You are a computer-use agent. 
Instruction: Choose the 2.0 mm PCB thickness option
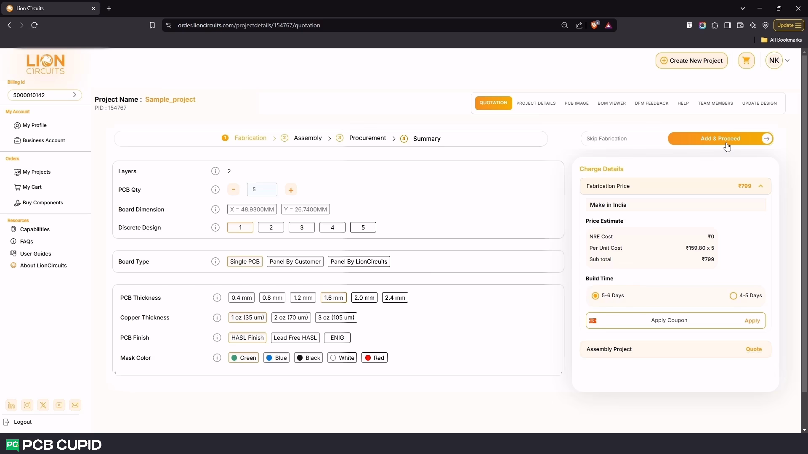coord(364,298)
